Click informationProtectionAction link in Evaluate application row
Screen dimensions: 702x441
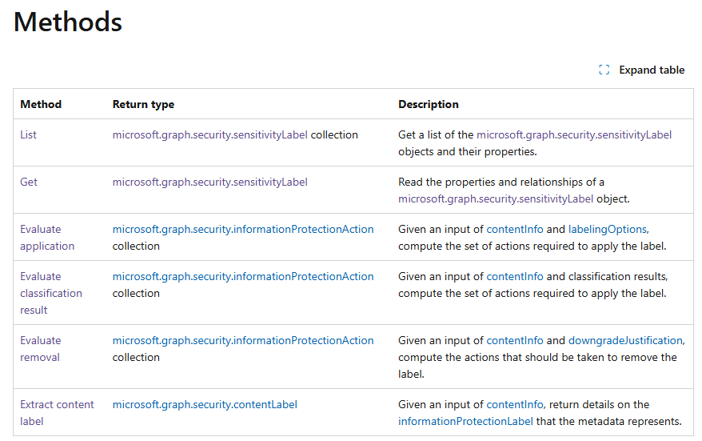(243, 229)
